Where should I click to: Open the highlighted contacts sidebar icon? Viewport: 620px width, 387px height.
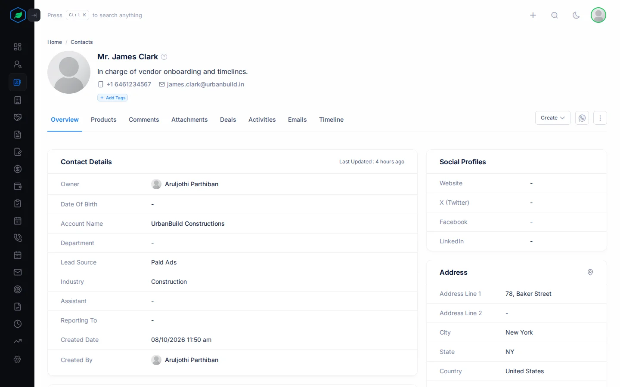[x=18, y=82]
